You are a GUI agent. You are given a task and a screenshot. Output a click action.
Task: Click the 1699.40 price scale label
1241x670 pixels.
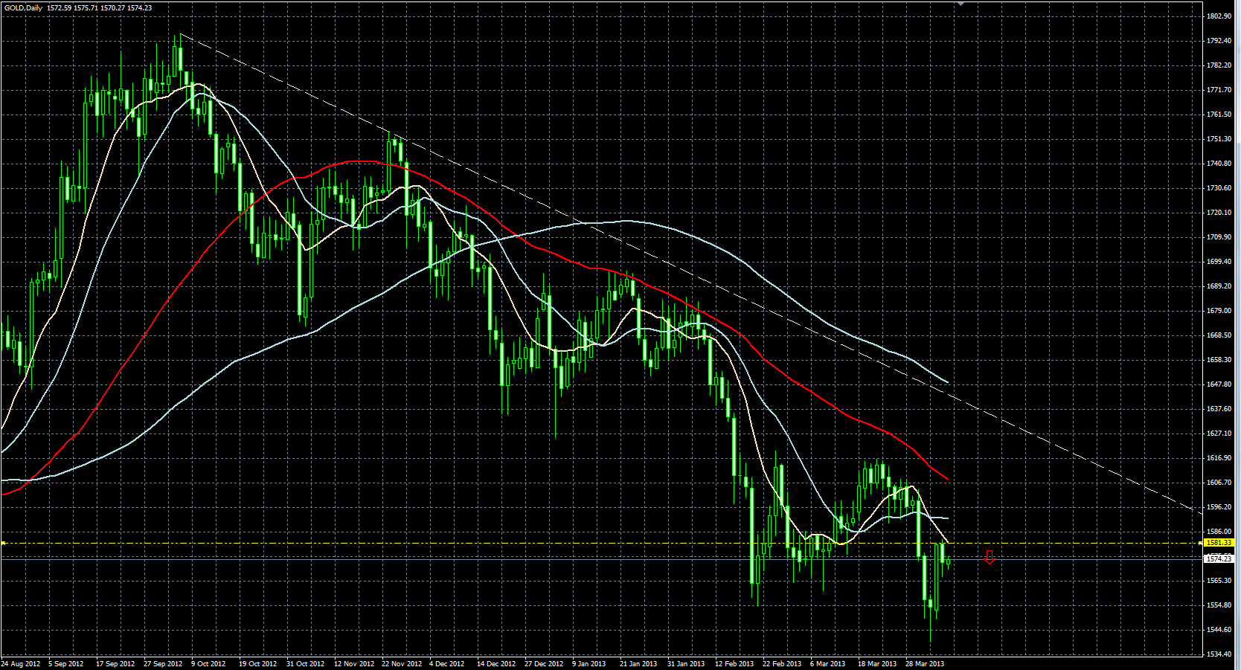[x=1219, y=262]
